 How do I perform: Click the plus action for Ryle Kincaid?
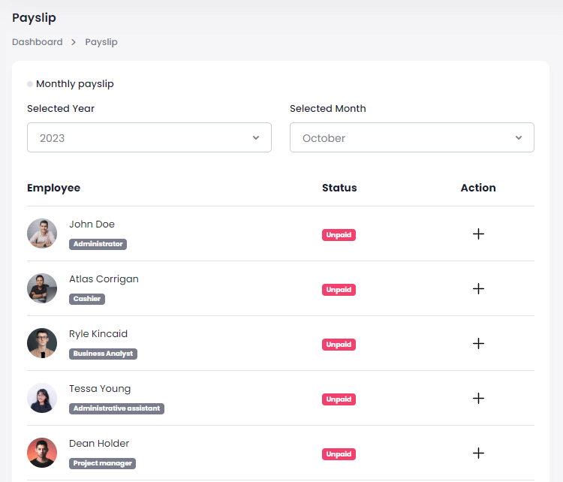click(478, 343)
